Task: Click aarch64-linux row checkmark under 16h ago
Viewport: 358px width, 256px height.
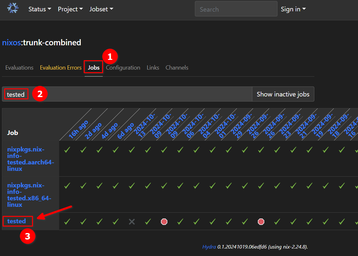Action: point(67,150)
